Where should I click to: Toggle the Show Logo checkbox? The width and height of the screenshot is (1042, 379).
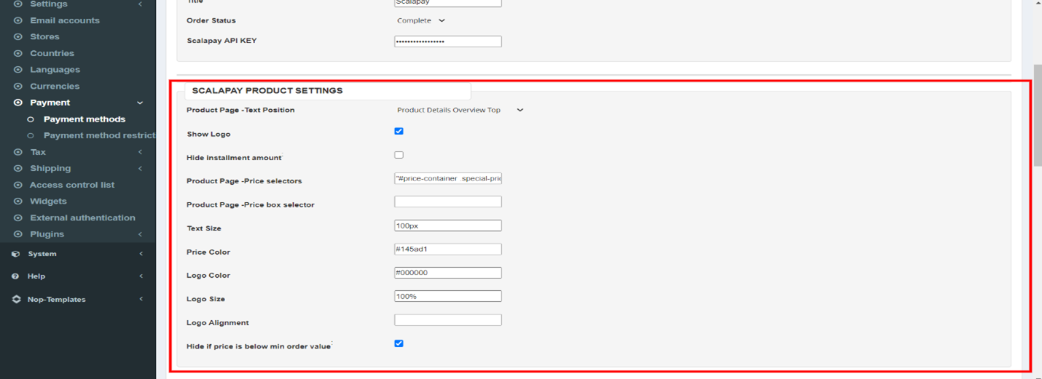point(399,131)
